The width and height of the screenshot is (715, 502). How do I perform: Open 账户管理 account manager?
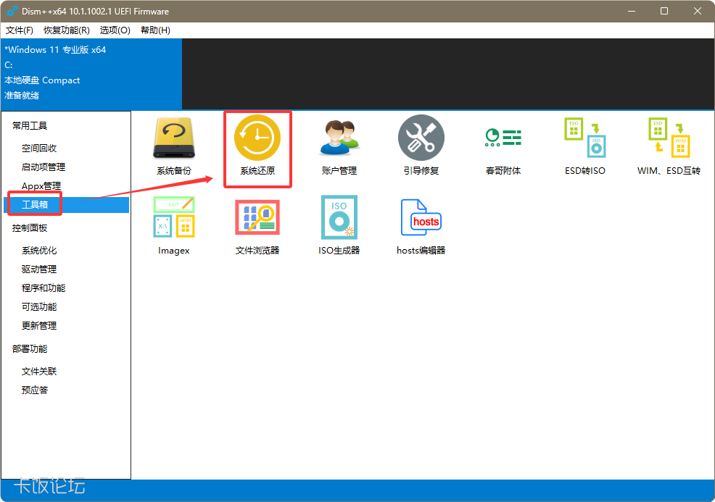(339, 146)
